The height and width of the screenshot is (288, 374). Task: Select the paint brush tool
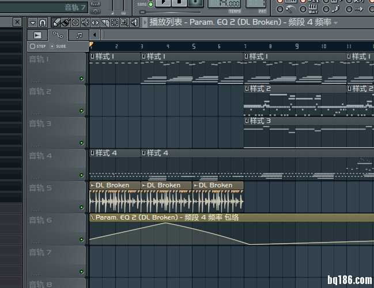point(66,22)
